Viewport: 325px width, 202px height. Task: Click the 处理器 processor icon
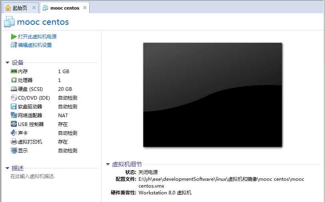click(14, 80)
